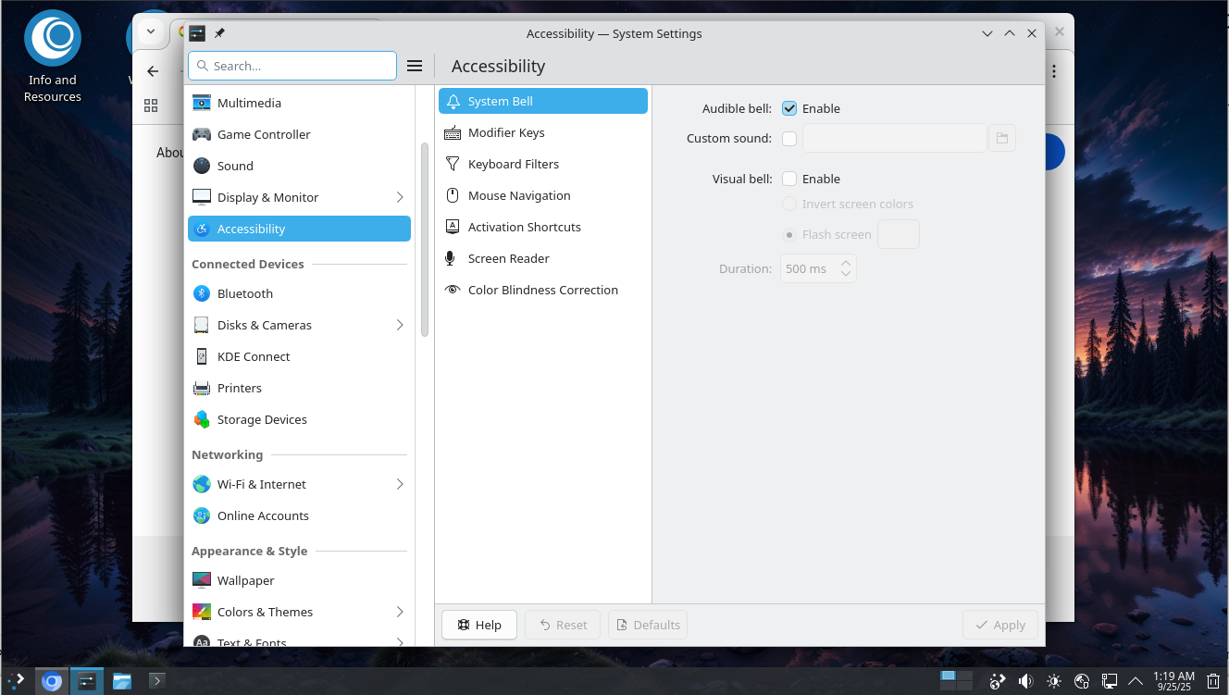The image size is (1229, 695).
Task: Open the Modifier Keys section
Action: (x=506, y=132)
